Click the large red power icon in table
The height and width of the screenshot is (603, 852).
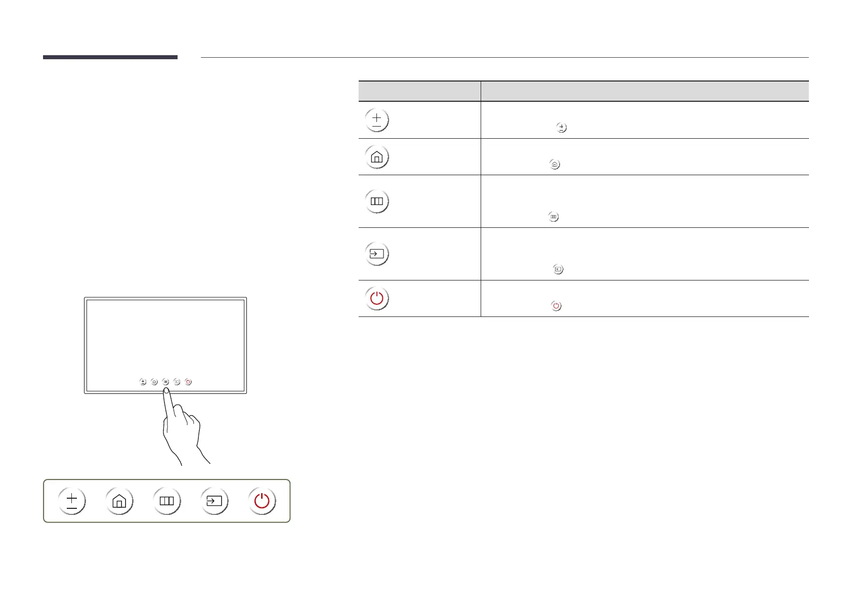click(376, 298)
